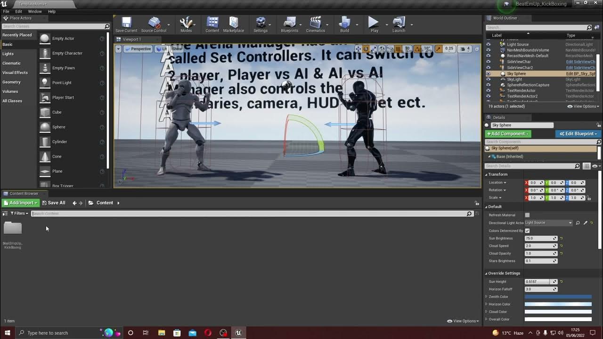Open the Add Component dropdown

point(508,134)
